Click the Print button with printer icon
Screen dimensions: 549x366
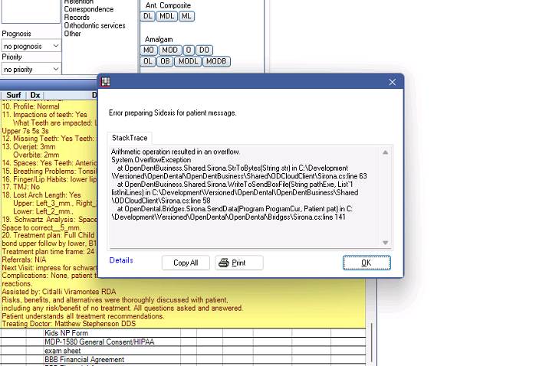(x=239, y=263)
